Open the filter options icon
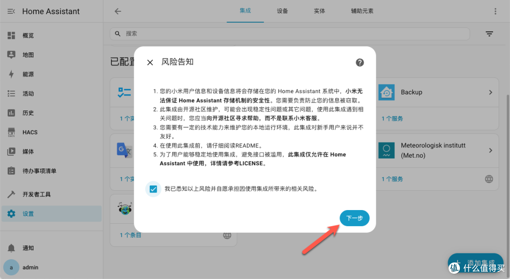This screenshot has width=510, height=279. click(489, 34)
